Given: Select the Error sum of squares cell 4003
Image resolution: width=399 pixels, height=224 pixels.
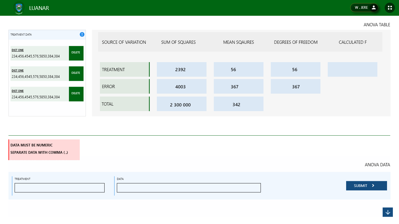Looking at the screenshot, I should pos(182,86).
